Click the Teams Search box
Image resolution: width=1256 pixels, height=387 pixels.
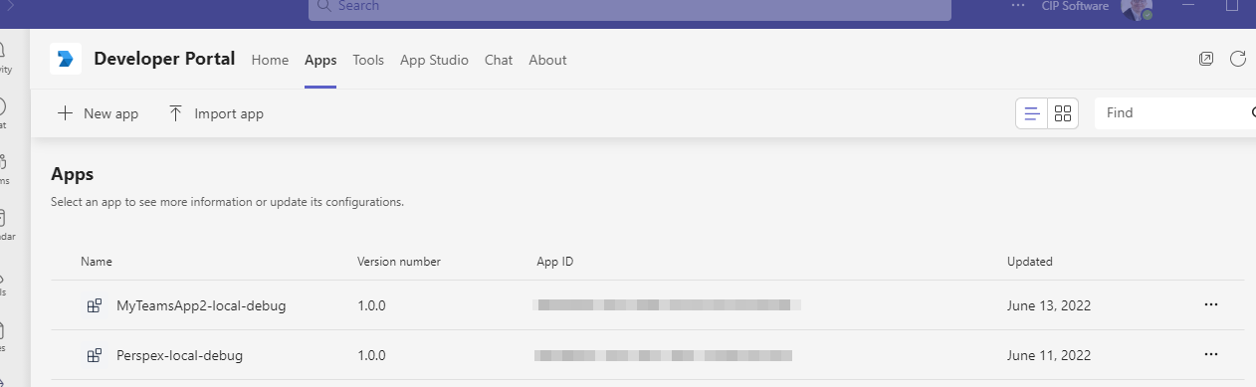click(x=629, y=8)
